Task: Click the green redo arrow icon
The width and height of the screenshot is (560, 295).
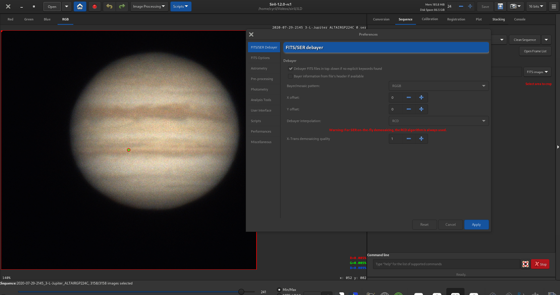Action: 122,6
